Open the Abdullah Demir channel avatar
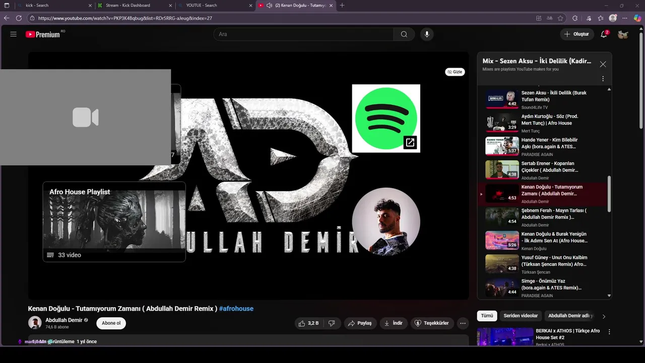 pos(35,323)
